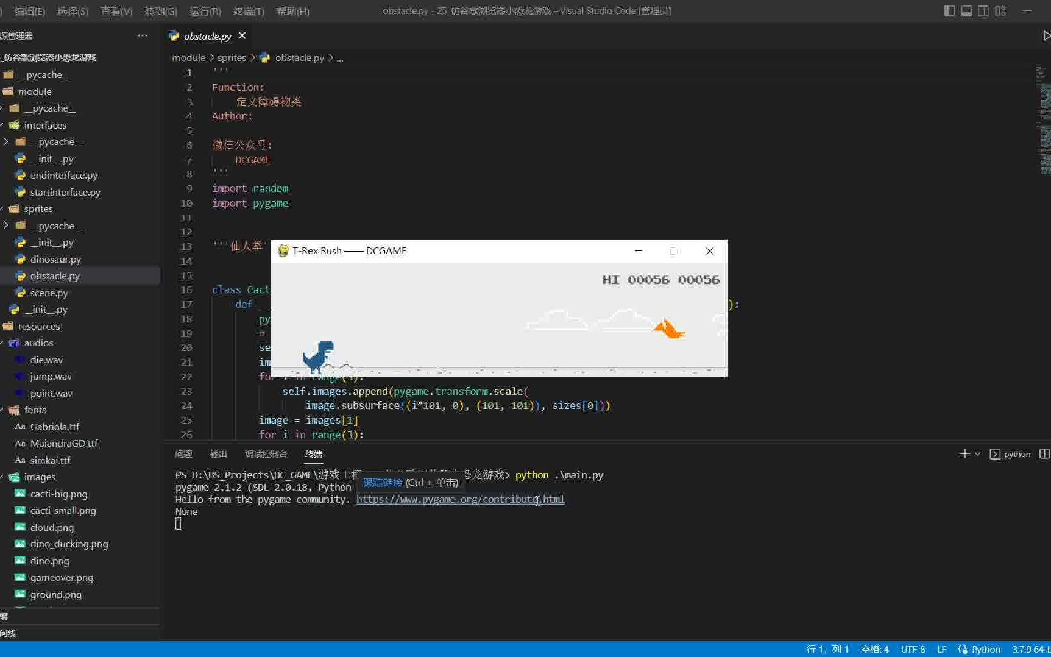Open pygame contribute link in terminal
This screenshot has width=1051, height=657.
click(460, 499)
